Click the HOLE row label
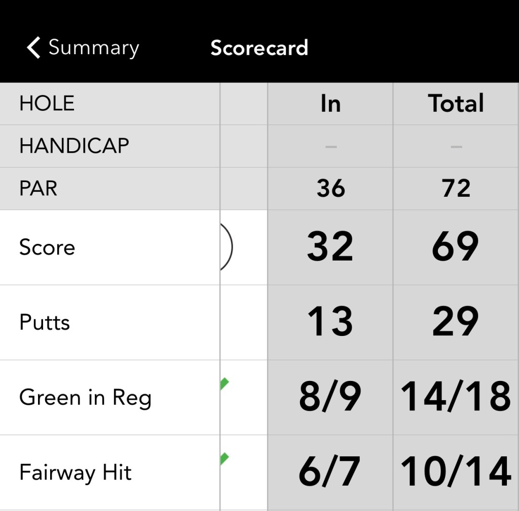 click(x=47, y=104)
